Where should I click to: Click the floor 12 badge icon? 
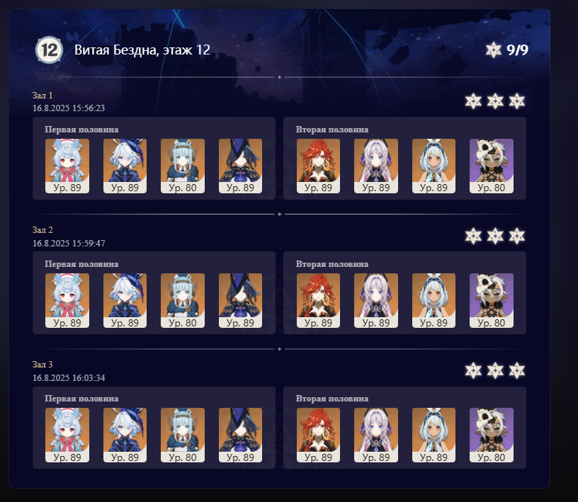(x=49, y=50)
